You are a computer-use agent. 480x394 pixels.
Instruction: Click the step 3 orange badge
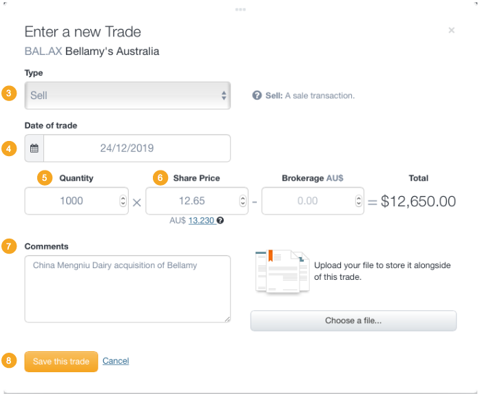click(x=9, y=94)
